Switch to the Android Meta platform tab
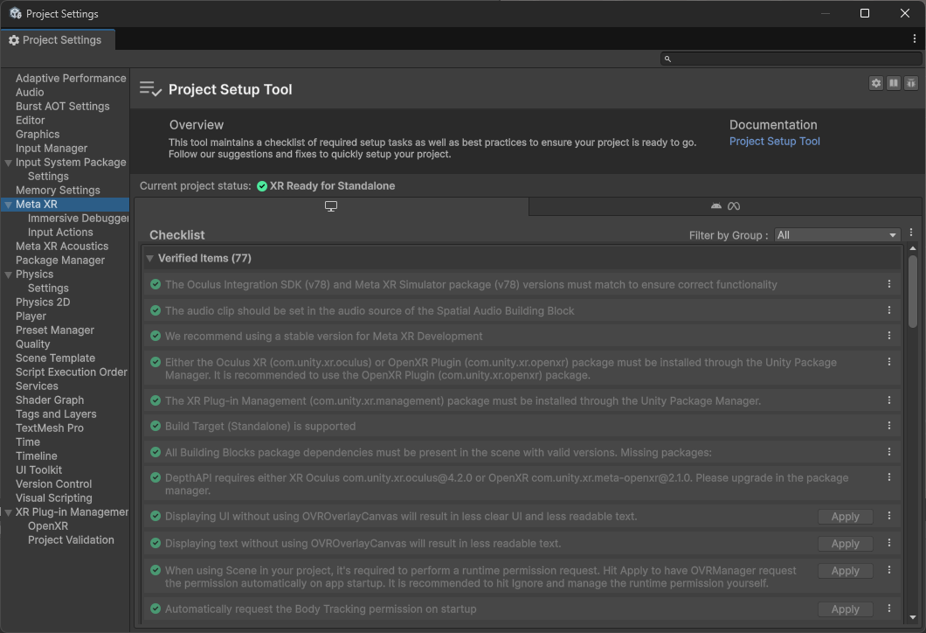The image size is (926, 633). tap(725, 206)
